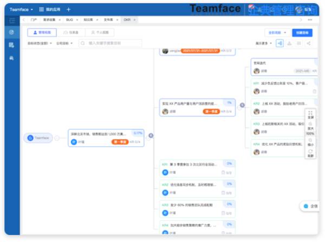Click the plus icon to add an application
325x242 pixels.
click(68, 9)
